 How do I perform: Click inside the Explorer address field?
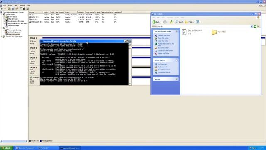(204, 26)
